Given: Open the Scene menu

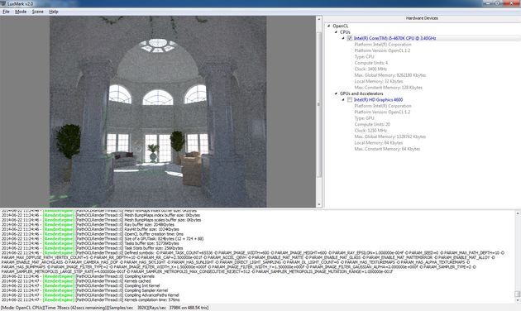Looking at the screenshot, I should [37, 12].
